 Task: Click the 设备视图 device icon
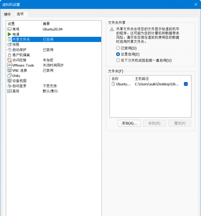click(x=9, y=81)
